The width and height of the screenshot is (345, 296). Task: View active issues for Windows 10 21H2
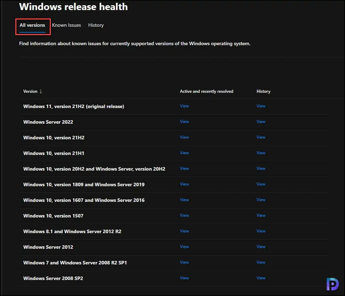click(185, 137)
